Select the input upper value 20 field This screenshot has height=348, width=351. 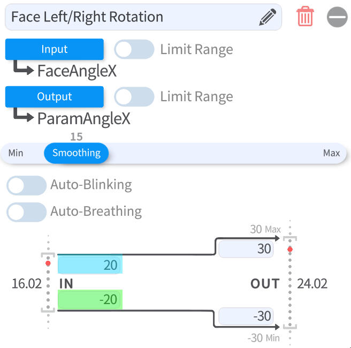click(x=90, y=265)
